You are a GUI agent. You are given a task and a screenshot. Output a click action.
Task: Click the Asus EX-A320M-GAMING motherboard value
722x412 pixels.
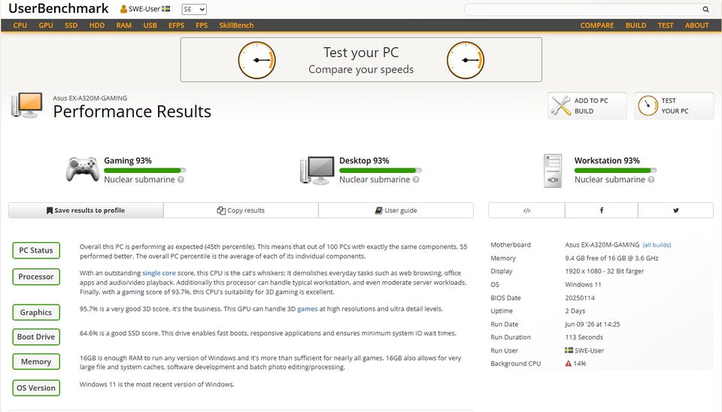602,245
